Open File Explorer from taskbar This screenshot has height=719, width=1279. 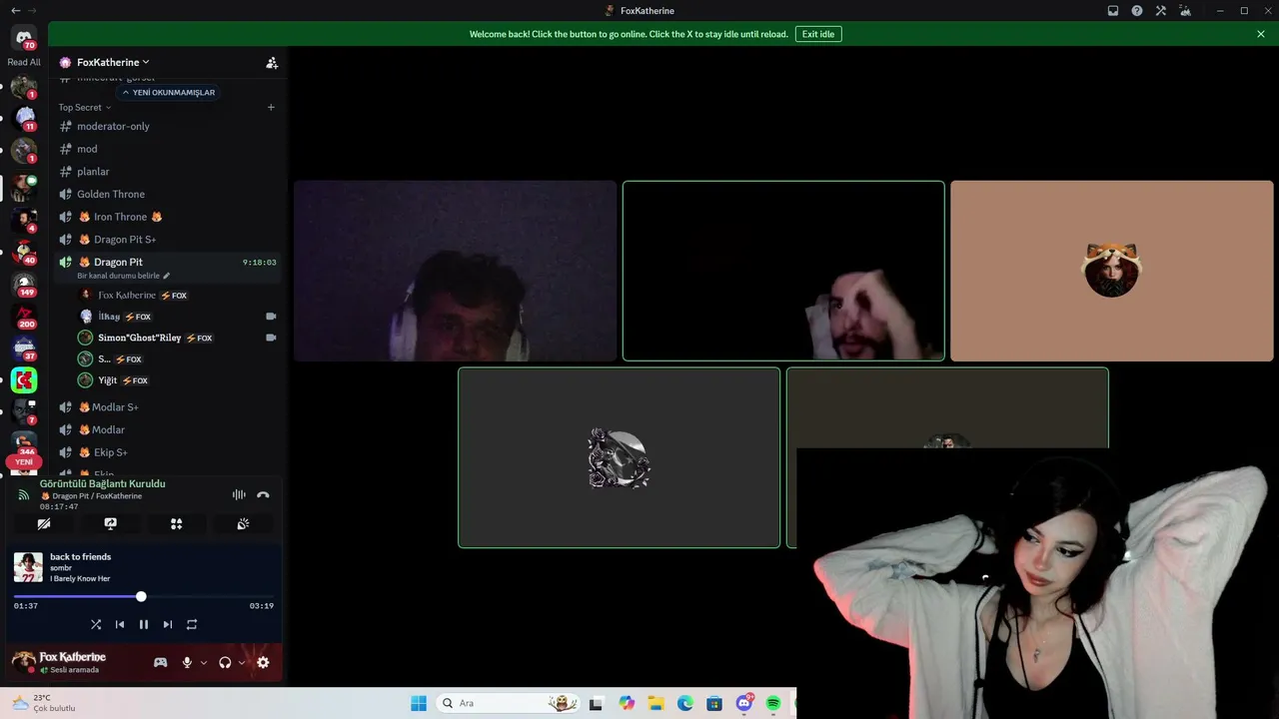click(x=655, y=703)
